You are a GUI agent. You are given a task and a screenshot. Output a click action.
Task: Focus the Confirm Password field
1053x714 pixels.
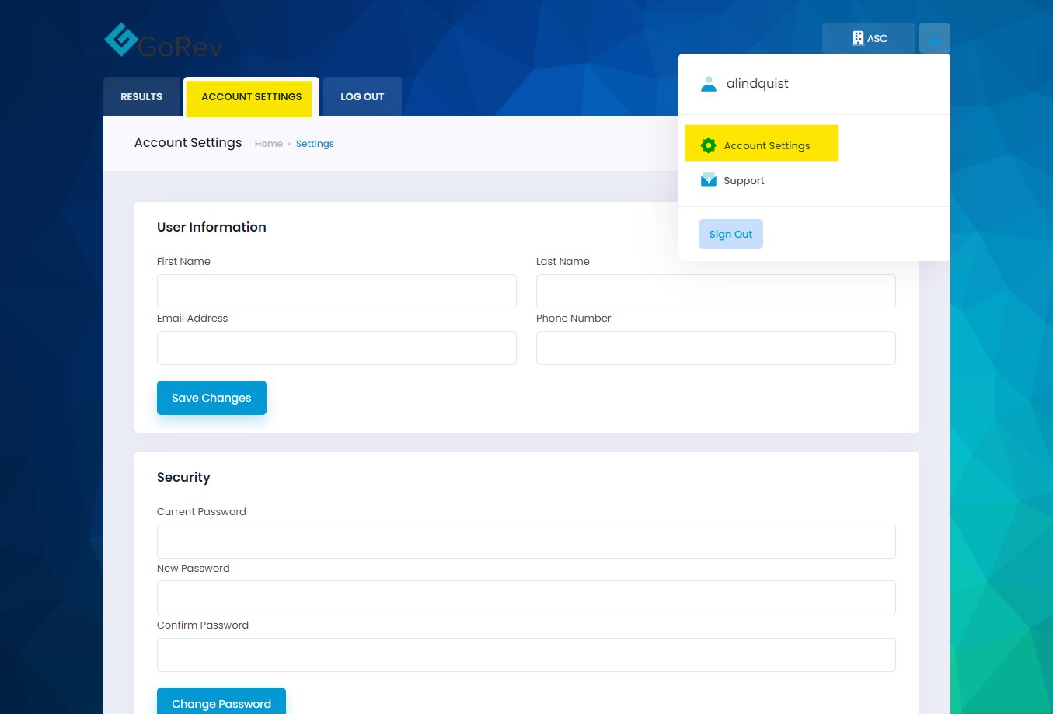526,655
